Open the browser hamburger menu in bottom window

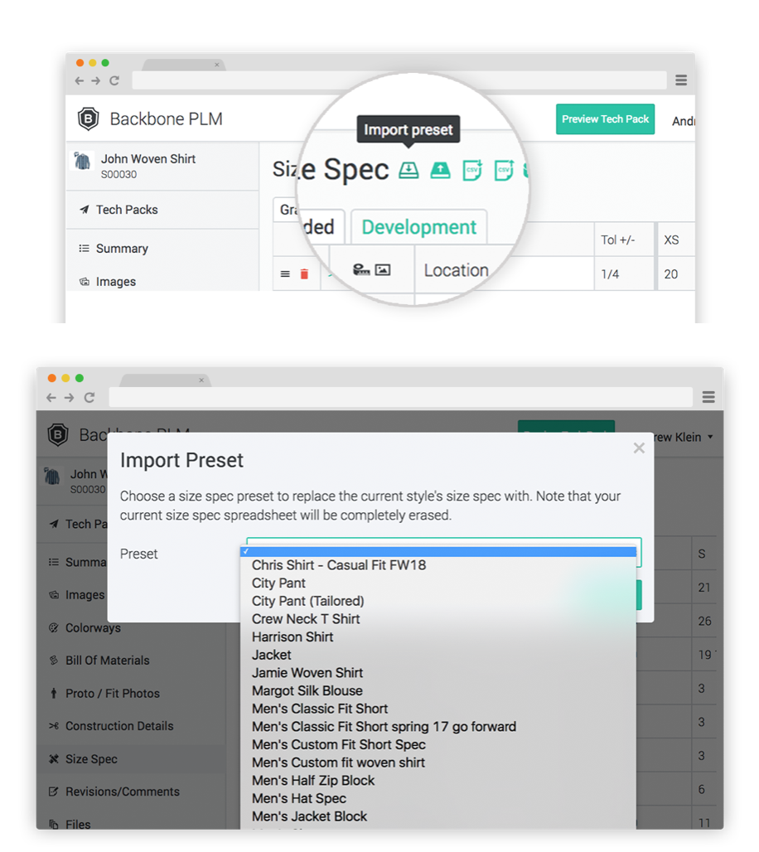pos(708,397)
